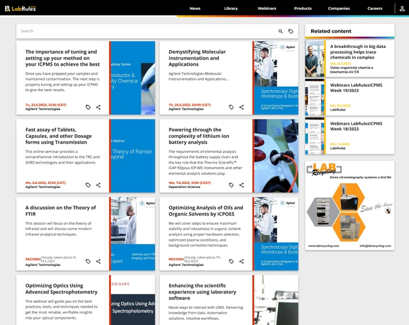Screen dimensions: 409x325
Task: Open the tag filter icon in search bar
Action: (x=291, y=31)
